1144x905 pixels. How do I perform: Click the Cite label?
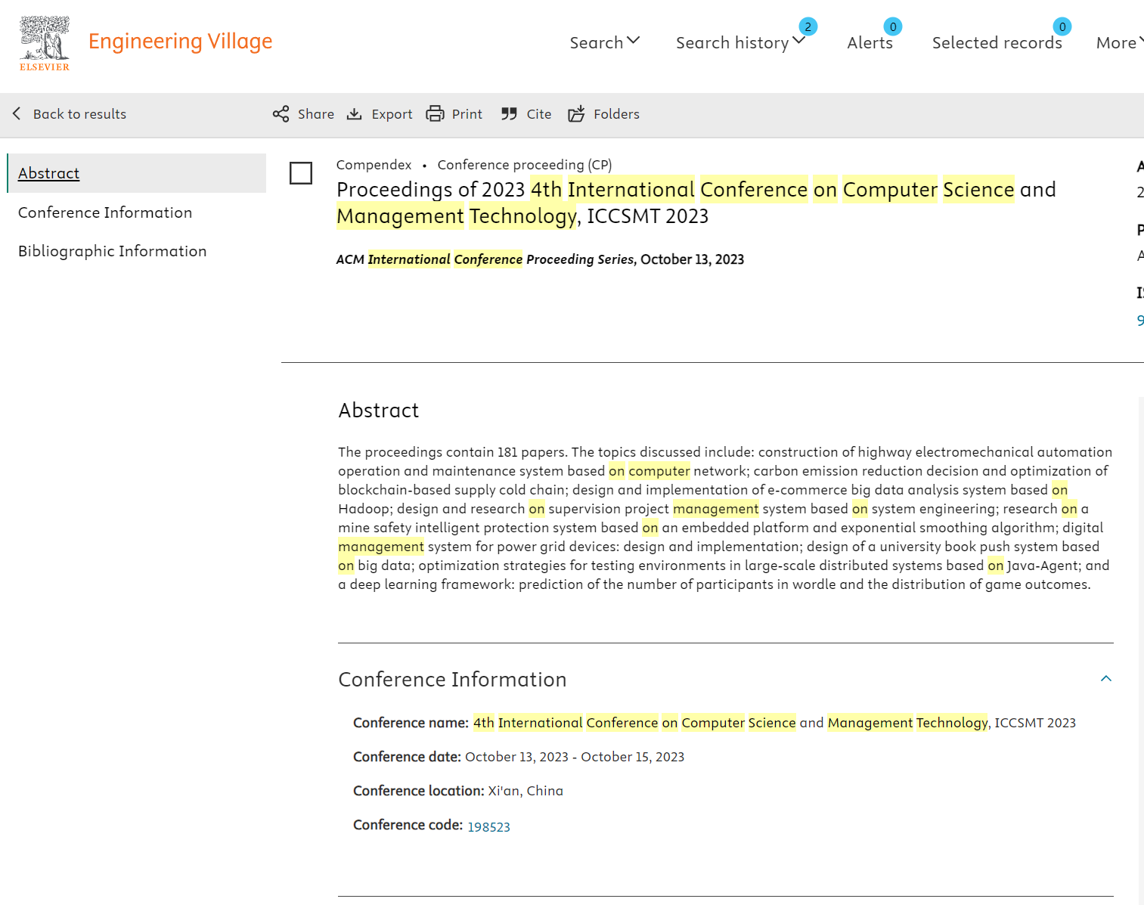click(x=539, y=114)
